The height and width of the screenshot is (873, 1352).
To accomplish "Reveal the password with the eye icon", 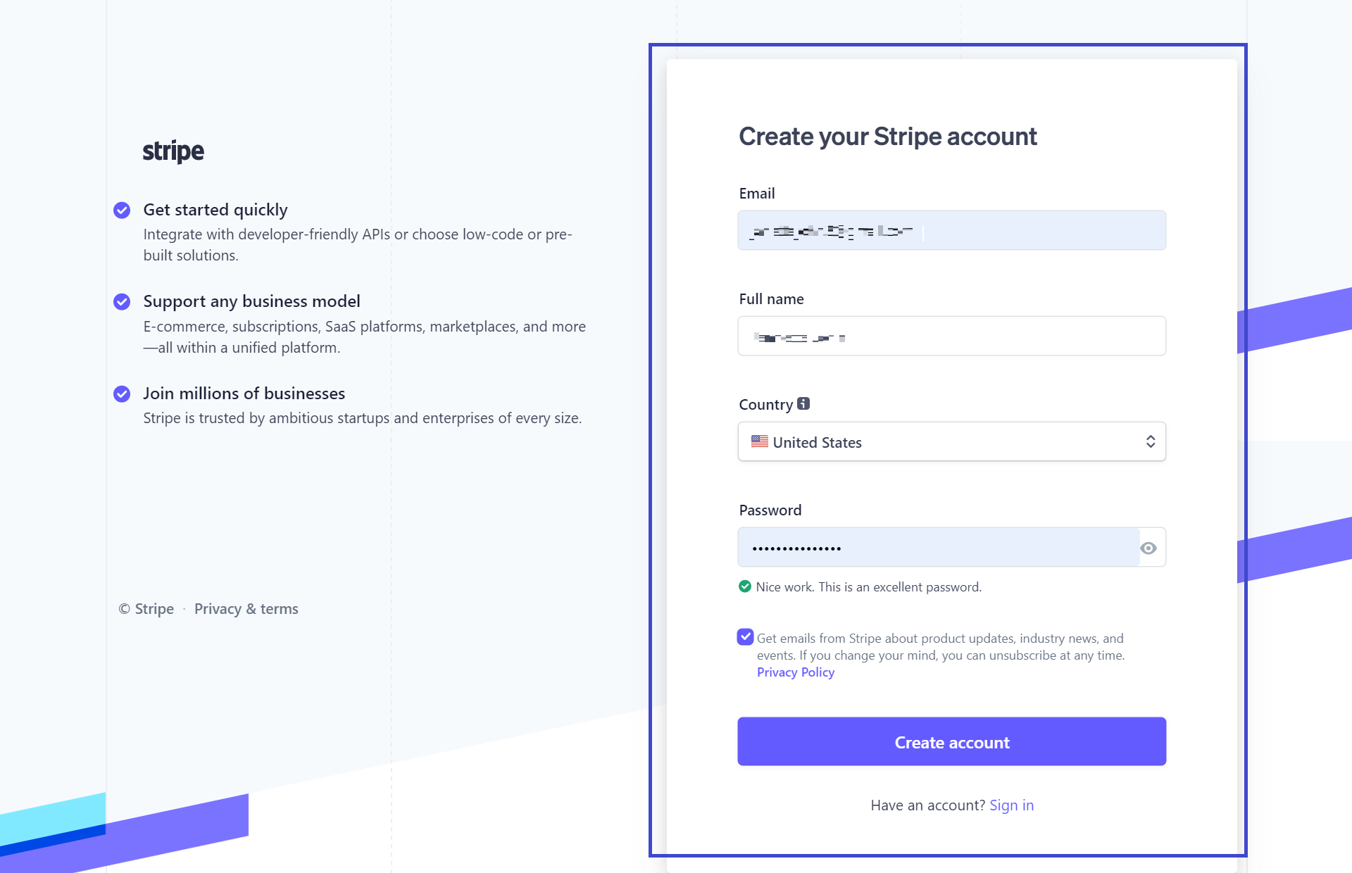I will (x=1148, y=547).
